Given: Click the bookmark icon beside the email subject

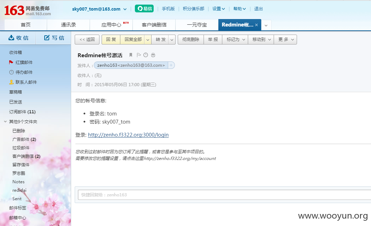Looking at the screenshot, I should pos(131,55).
